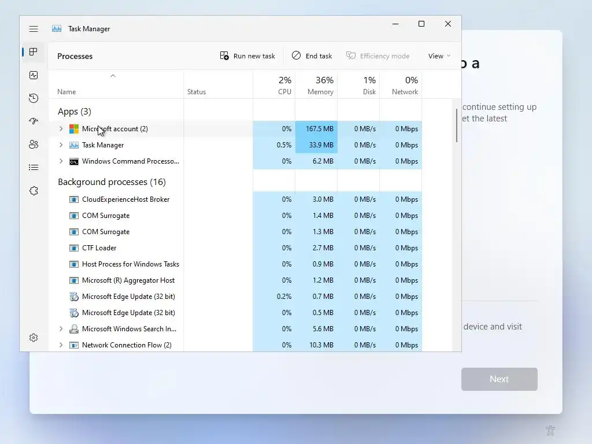Expand Network Connection Flow (2) row
Screen dimensions: 592x444
click(x=61, y=345)
